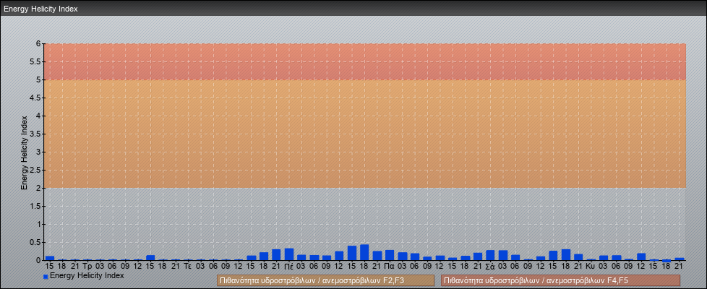The width and height of the screenshot is (707, 289).
Task: Toggle the Energy Helicity Index legend entry
Action: [83, 275]
